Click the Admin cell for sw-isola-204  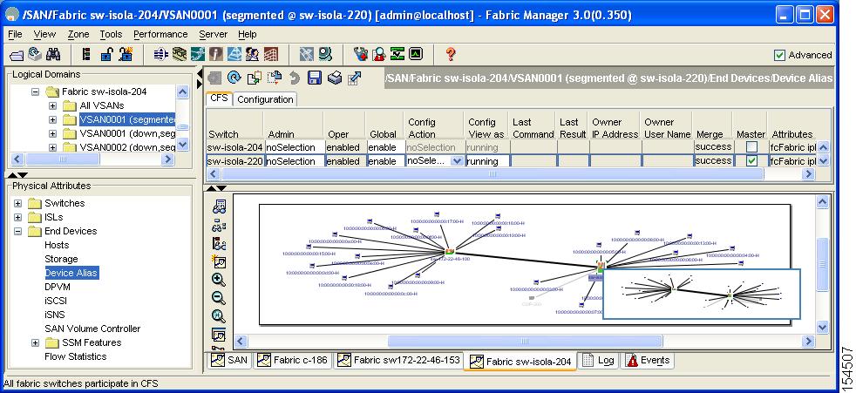295,147
